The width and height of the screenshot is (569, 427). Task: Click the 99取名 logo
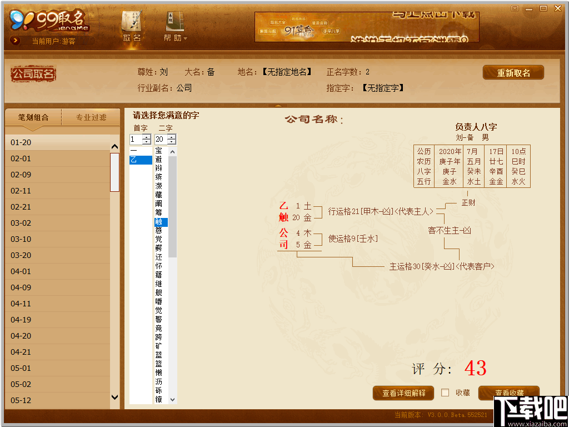pyautogui.click(x=49, y=21)
